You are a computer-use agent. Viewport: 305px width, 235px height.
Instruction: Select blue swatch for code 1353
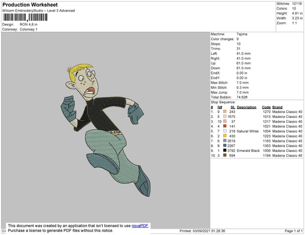[225, 145]
